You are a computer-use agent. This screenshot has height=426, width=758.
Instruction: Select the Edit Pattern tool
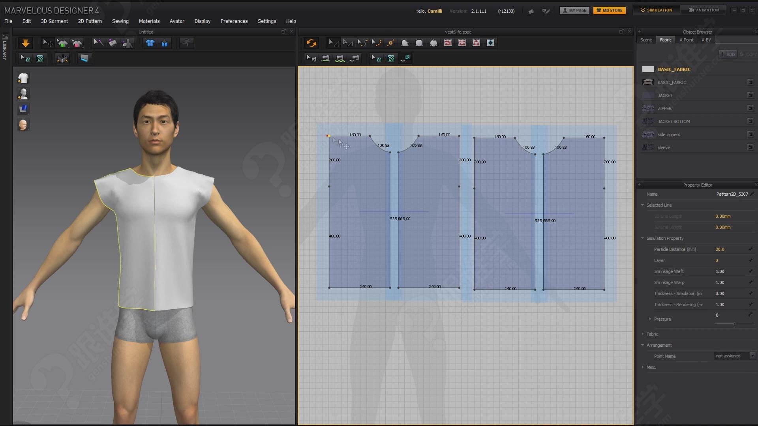pyautogui.click(x=348, y=43)
